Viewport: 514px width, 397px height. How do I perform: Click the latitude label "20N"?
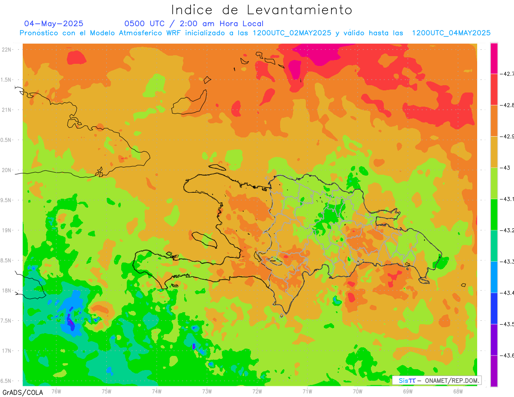[6, 170]
